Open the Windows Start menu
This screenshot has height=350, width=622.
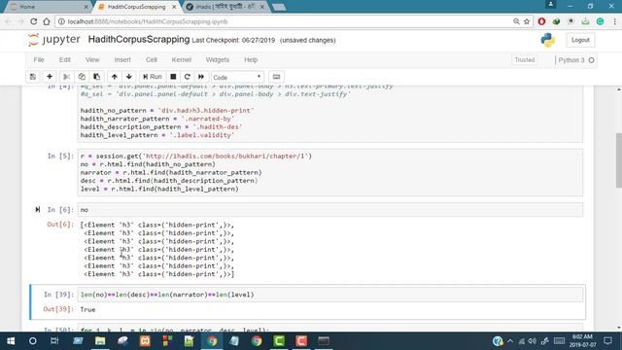[11, 341]
